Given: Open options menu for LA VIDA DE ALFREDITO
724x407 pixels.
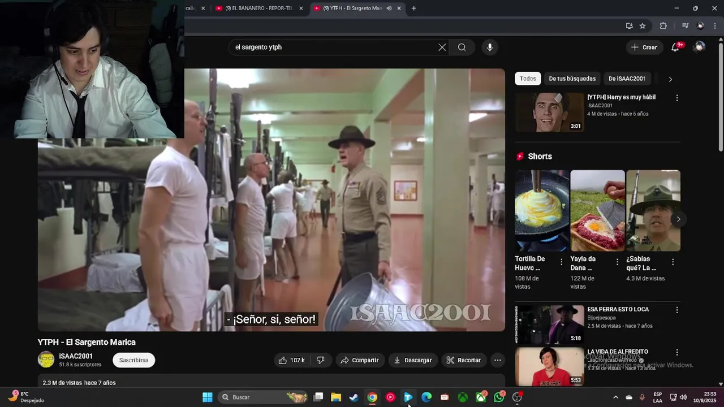Looking at the screenshot, I should 676,352.
